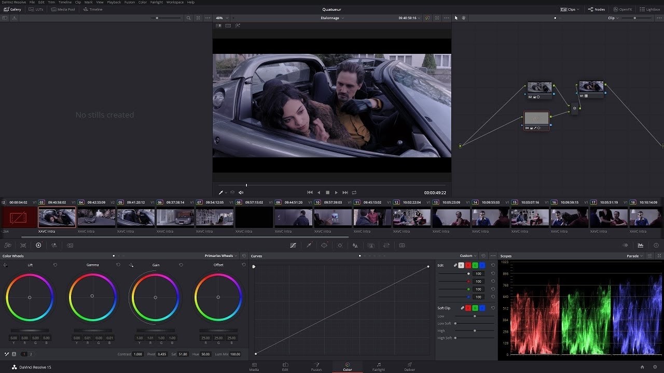This screenshot has width=664, height=373.
Task: Open the Camera Raw palette
Action: click(x=8, y=245)
